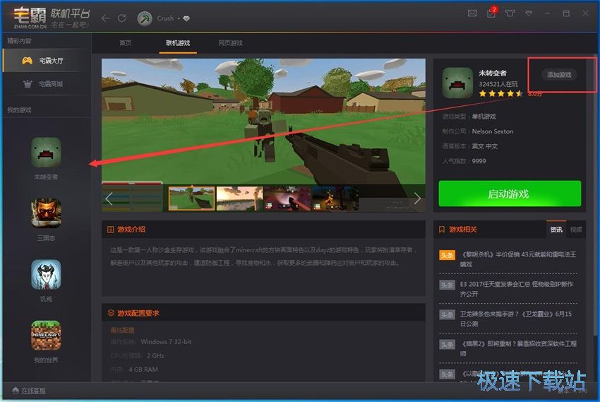
Task: Expand the Crush account dropdown arrow
Action: click(x=179, y=18)
